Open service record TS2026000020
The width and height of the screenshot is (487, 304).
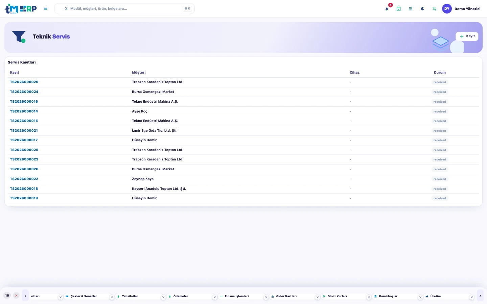pos(24,82)
